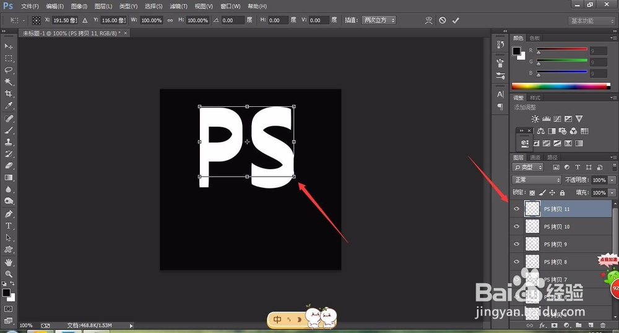The height and width of the screenshot is (333, 619).
Task: Open the 文件(F) menu
Action: pyautogui.click(x=30, y=6)
